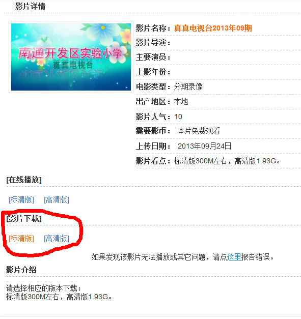
Task: Play the 标清版 version under 在线播放
Action: 21,200
